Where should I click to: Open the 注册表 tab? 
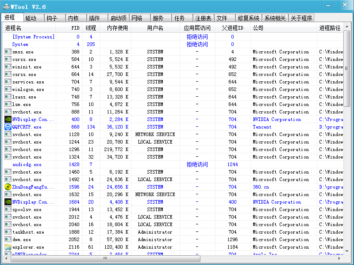pos(204,18)
